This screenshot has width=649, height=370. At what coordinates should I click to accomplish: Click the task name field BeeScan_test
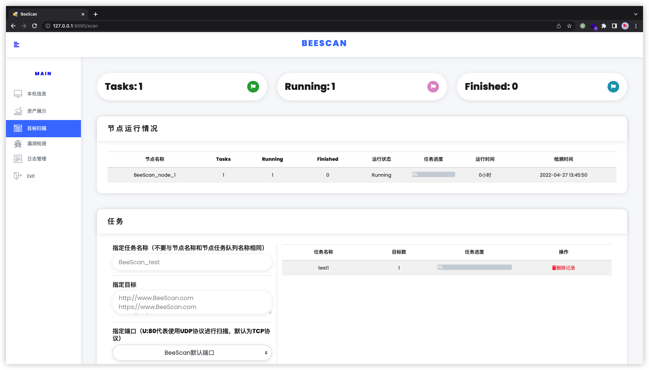point(192,262)
